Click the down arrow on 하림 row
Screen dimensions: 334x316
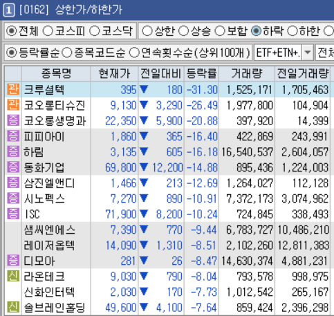pyautogui.click(x=144, y=151)
